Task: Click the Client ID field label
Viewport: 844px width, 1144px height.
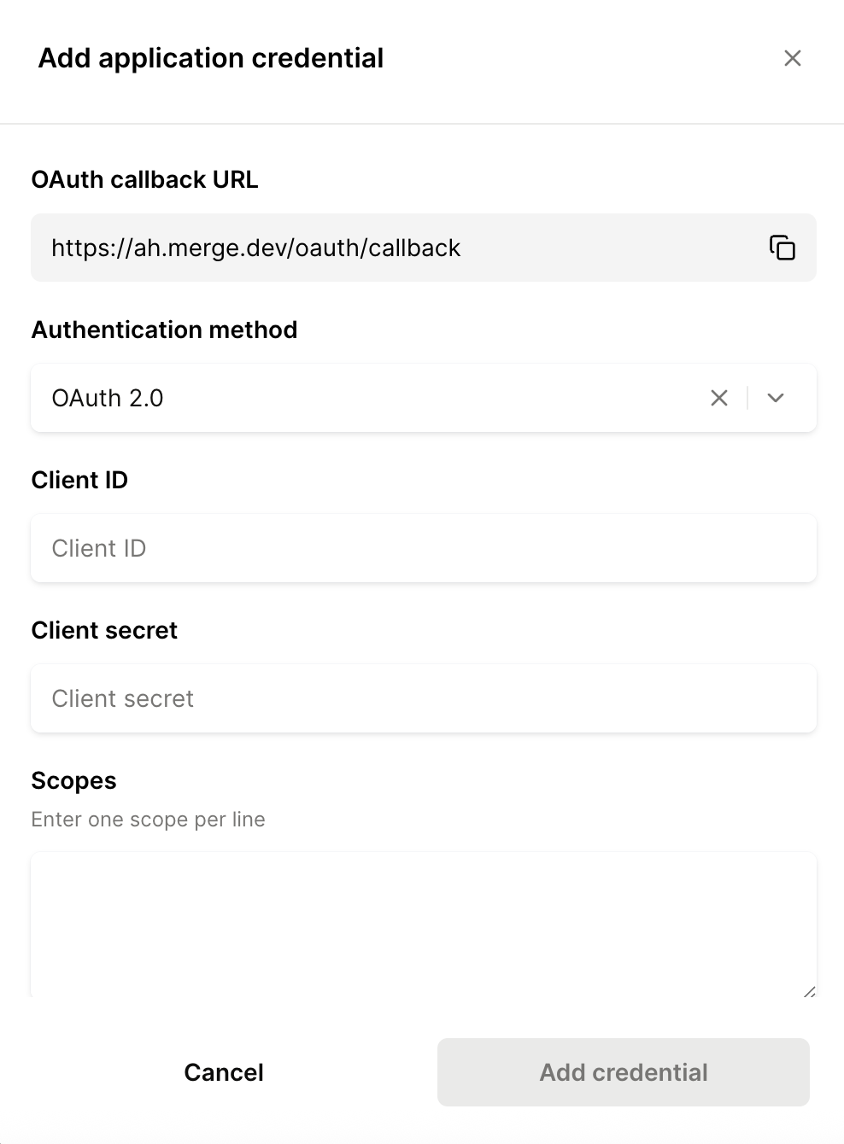Action: coord(79,480)
